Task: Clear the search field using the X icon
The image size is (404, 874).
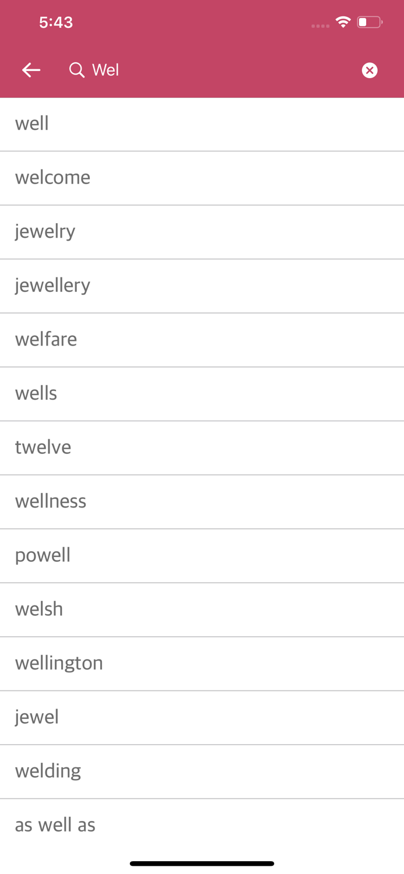Action: [370, 69]
